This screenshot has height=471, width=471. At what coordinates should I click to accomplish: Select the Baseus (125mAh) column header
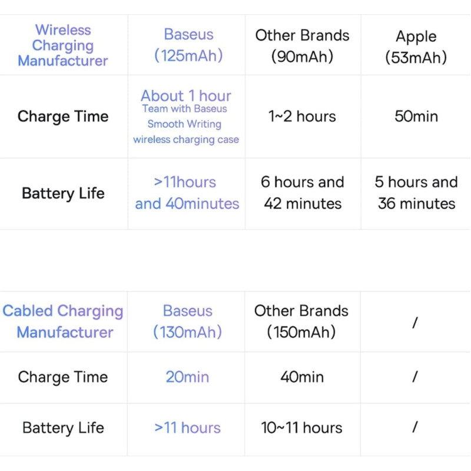click(x=188, y=45)
